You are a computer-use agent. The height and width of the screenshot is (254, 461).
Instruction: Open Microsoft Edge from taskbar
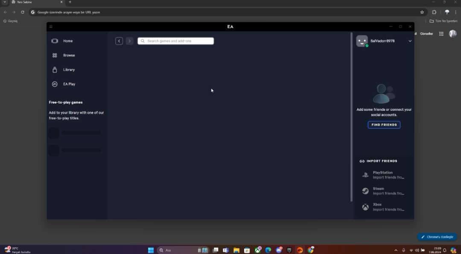[x=268, y=250]
